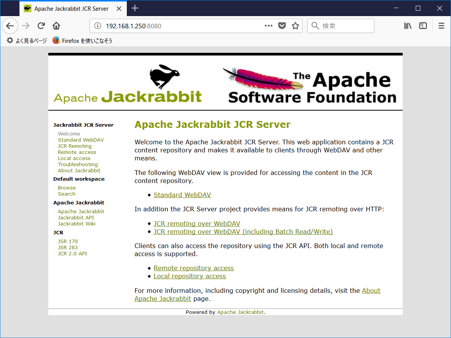This screenshot has width=451, height=338.
Task: Open the JSR 170 specification link
Action: (67, 241)
